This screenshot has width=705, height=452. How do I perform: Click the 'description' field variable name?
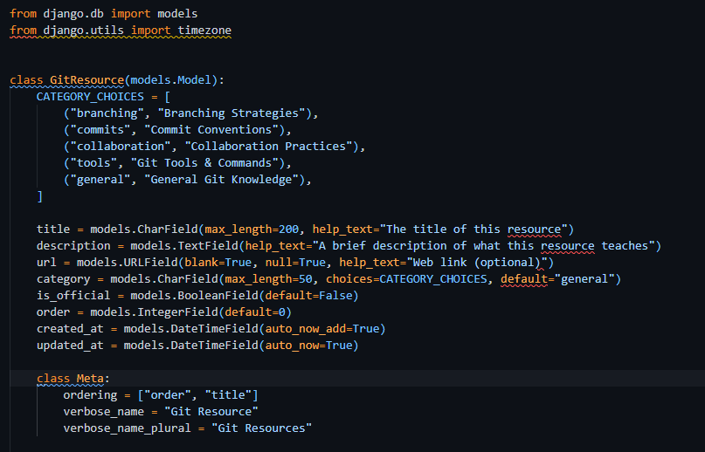[73, 246]
